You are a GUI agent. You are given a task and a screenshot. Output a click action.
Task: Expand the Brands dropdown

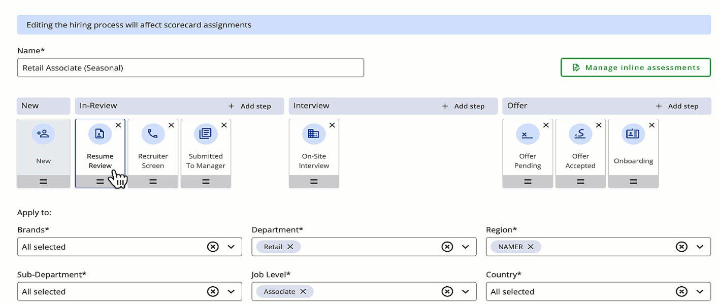point(231,247)
